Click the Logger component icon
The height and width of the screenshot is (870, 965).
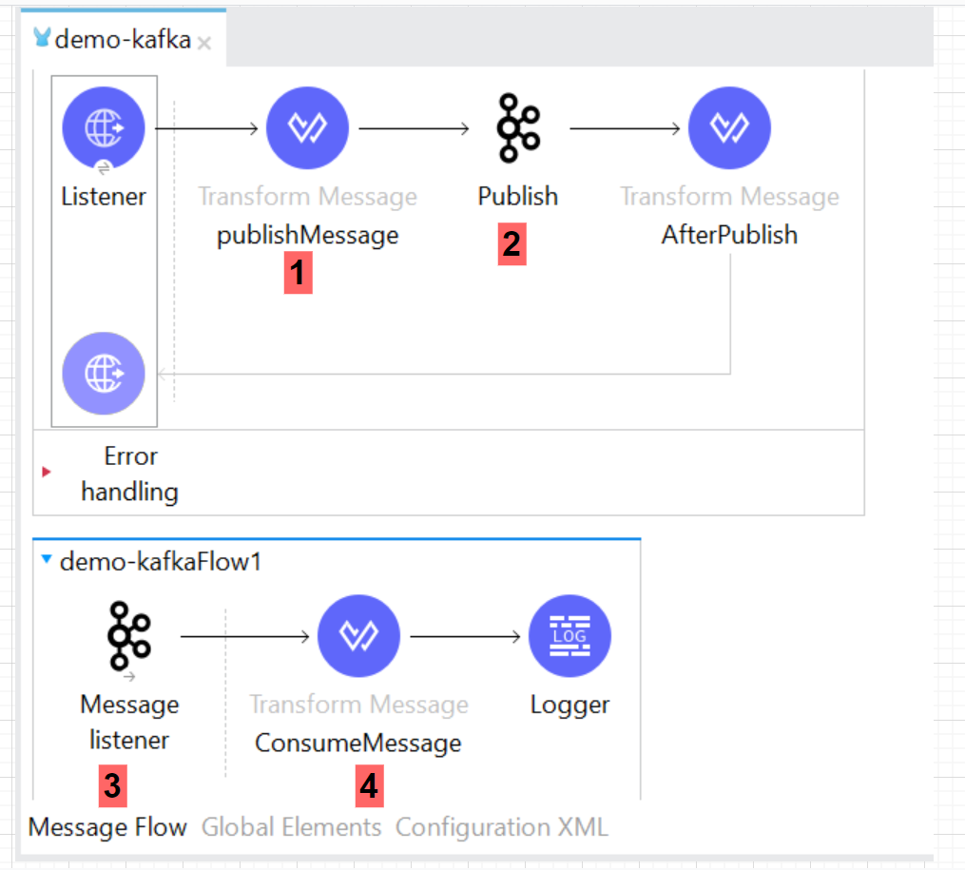pos(569,635)
